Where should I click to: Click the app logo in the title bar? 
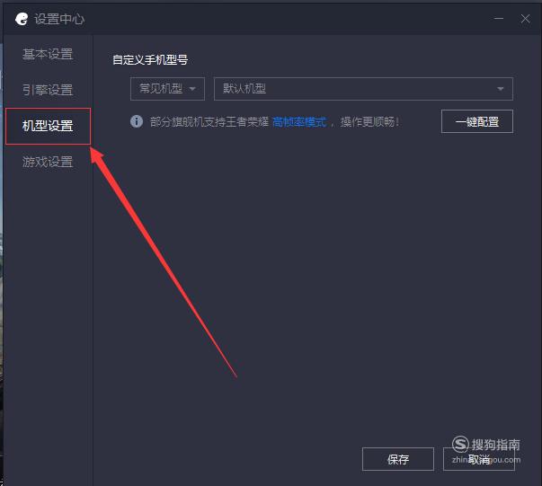click(22, 19)
